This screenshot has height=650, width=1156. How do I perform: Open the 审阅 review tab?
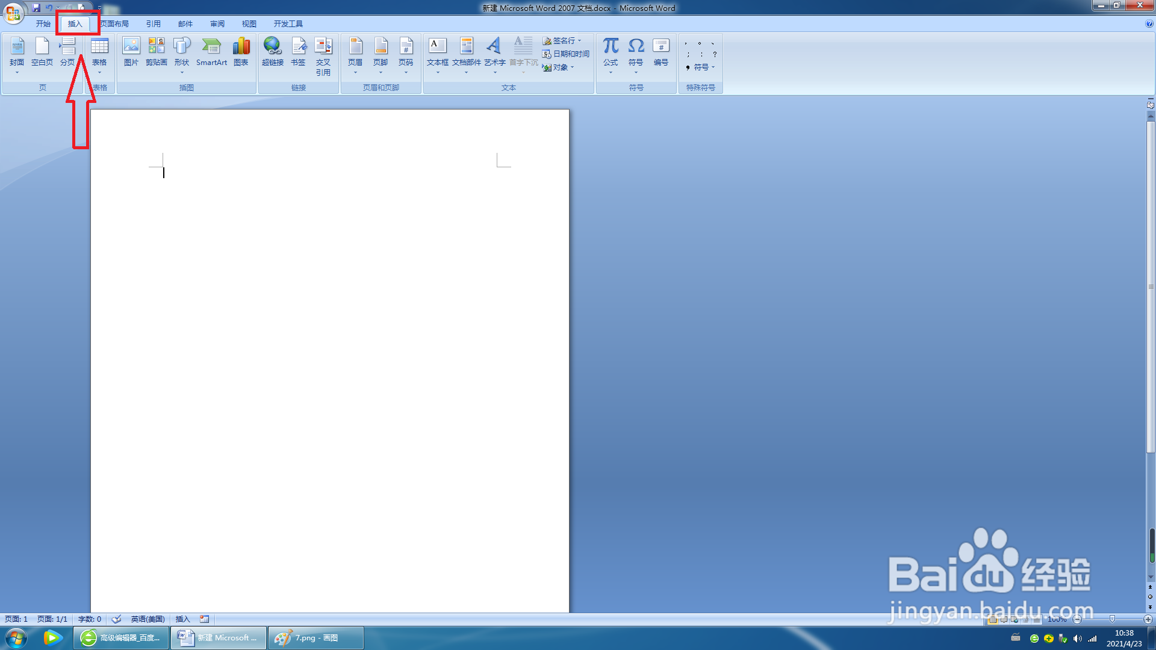(x=217, y=24)
